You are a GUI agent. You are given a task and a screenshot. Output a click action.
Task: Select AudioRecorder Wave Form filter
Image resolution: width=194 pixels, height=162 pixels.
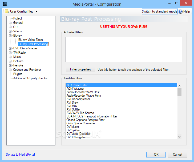122,96
